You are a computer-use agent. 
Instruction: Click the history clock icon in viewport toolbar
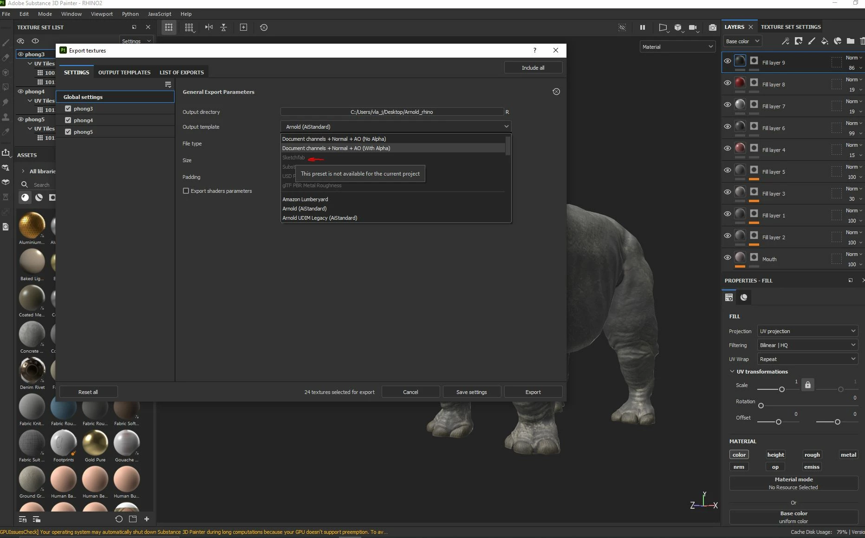tap(264, 27)
